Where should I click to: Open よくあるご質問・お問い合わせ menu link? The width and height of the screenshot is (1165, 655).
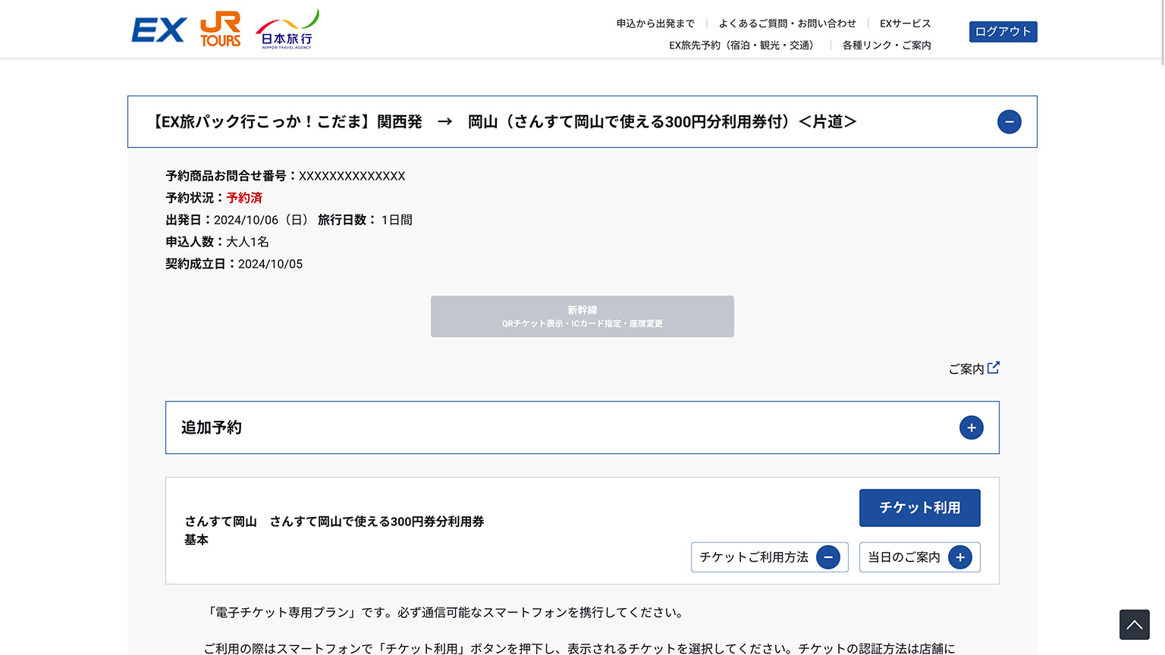point(787,24)
